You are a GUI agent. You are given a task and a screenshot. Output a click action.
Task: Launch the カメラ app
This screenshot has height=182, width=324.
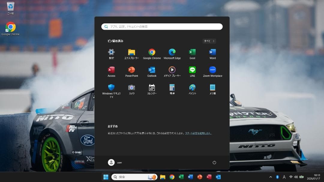coord(132,88)
